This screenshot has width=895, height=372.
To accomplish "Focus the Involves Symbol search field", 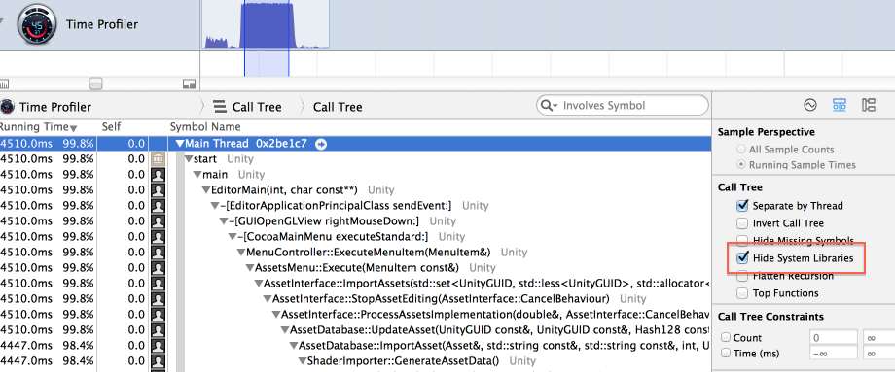I will (623, 106).
